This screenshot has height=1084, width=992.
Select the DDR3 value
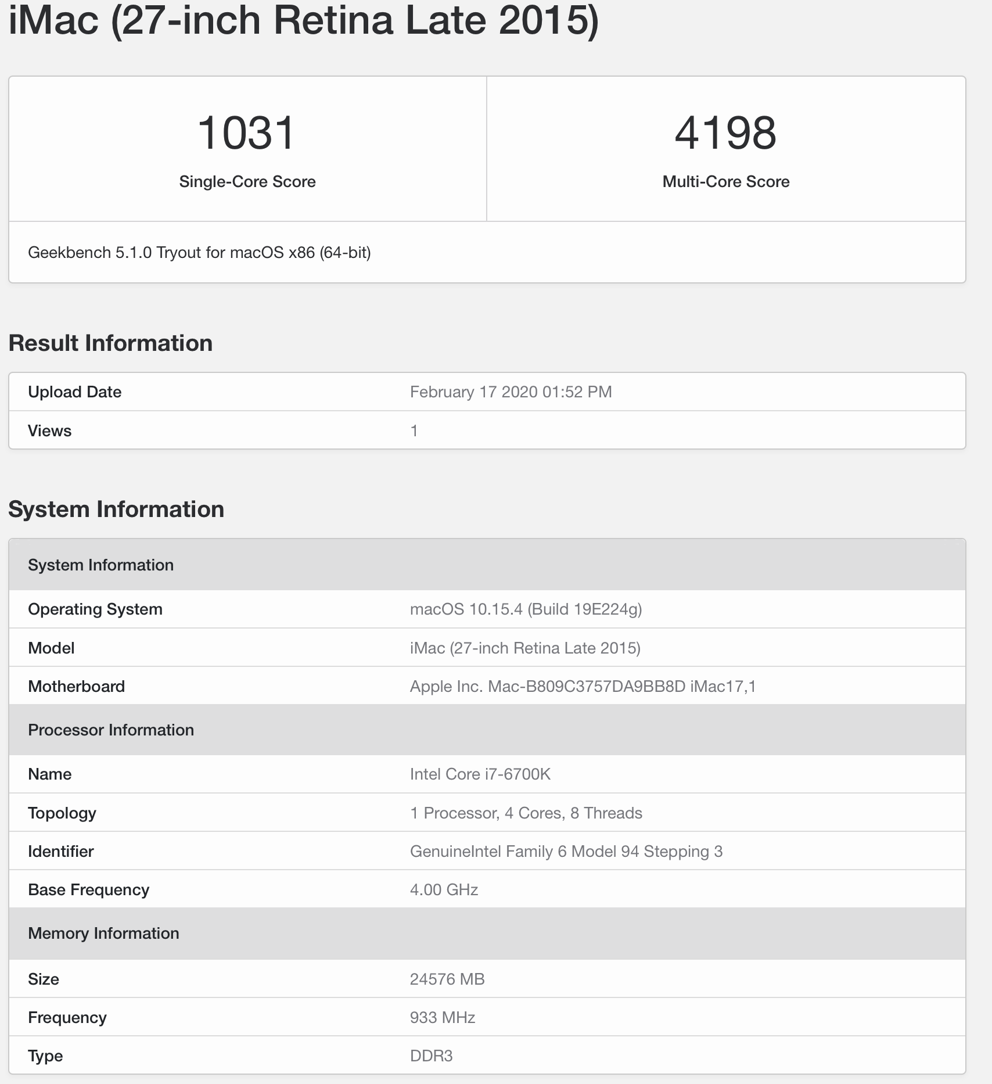[432, 1056]
